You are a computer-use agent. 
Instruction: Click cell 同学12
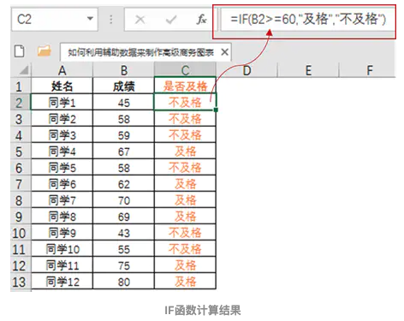point(62,282)
